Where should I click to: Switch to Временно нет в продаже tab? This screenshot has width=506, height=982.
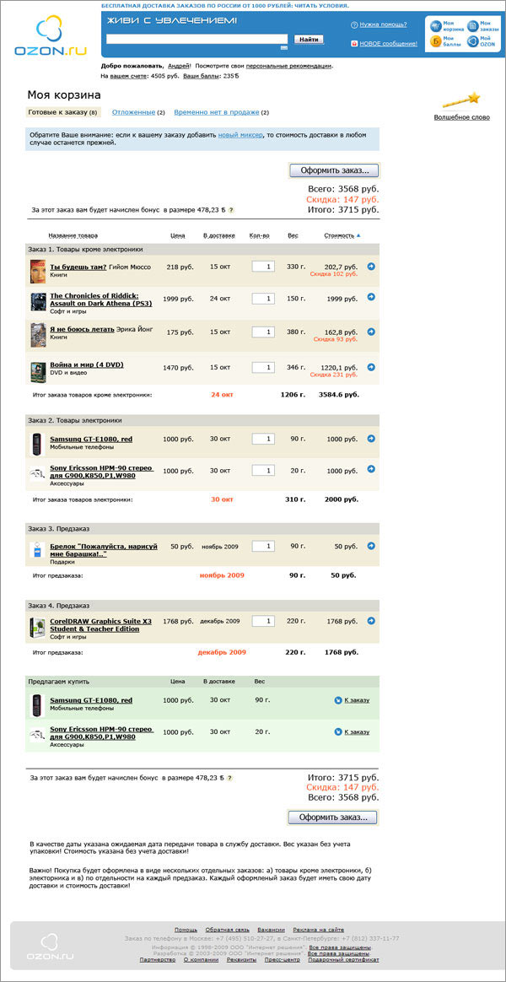[x=216, y=112]
